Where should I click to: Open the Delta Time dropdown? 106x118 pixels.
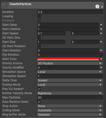click(70, 80)
